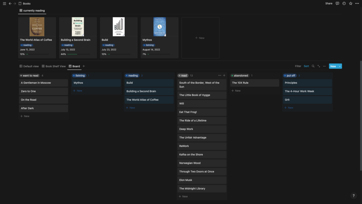Click the search magnifier in database toolbar
Image resolution: width=362 pixels, height=204 pixels.
[x=313, y=66]
